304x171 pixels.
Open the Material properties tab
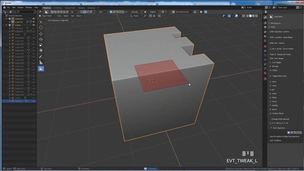(265, 73)
